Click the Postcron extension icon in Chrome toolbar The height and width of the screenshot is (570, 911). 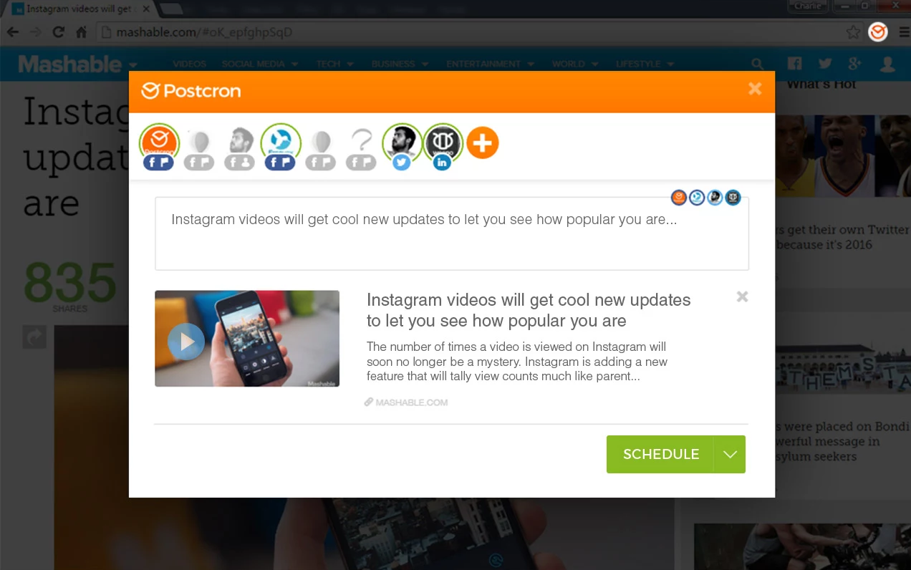coord(878,32)
